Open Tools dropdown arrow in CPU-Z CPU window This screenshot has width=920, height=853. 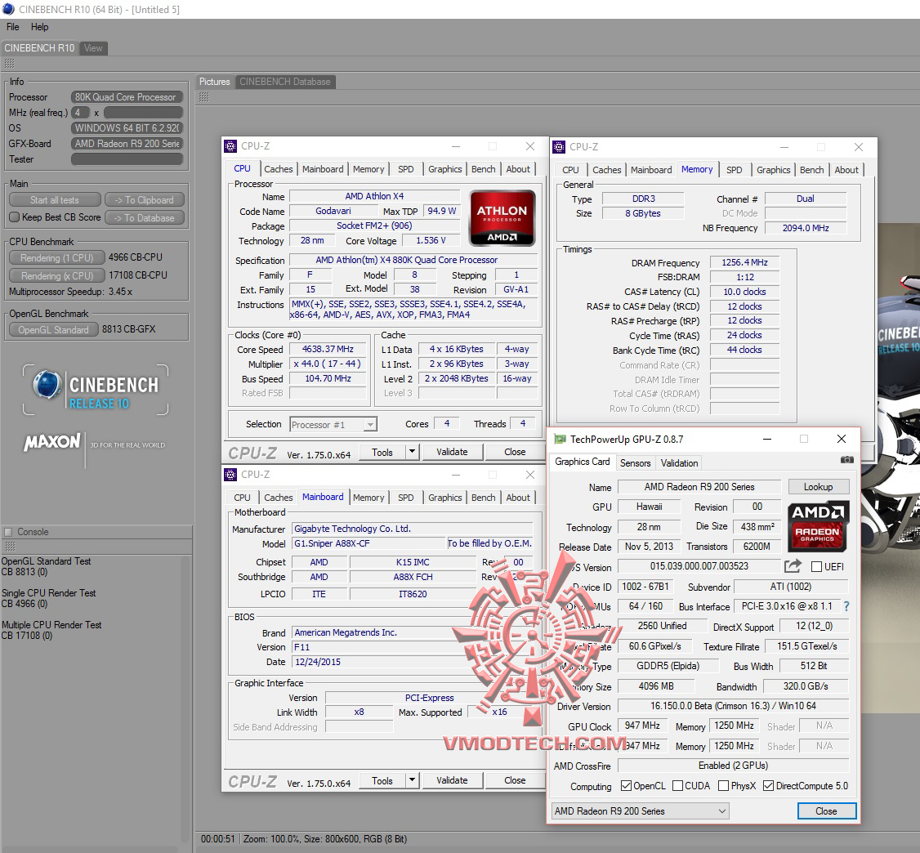pyautogui.click(x=412, y=452)
